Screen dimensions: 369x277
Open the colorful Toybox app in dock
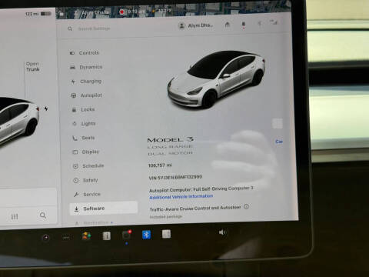click(86, 235)
